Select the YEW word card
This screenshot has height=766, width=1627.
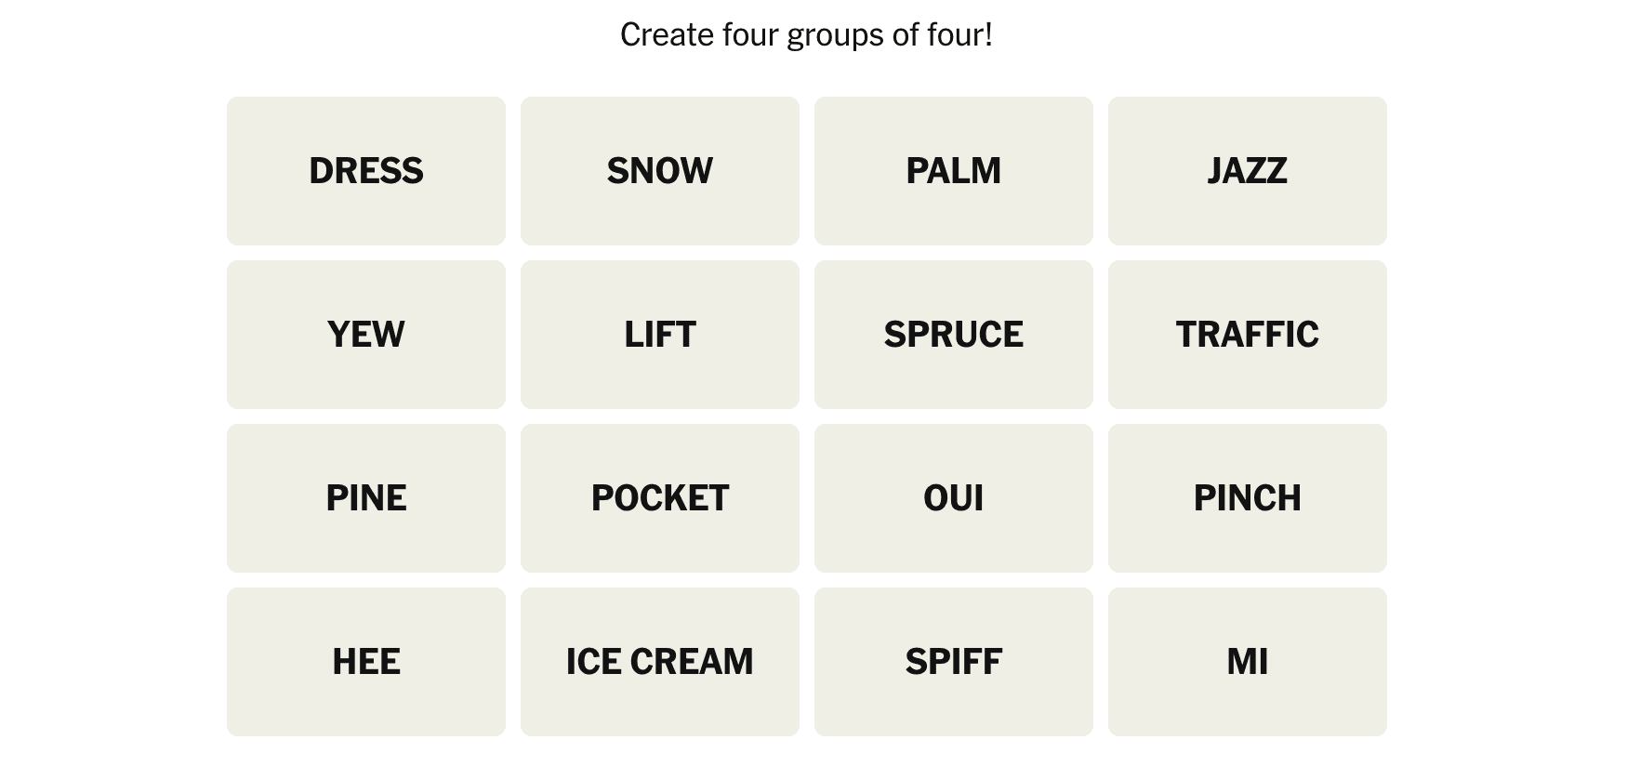click(x=366, y=335)
